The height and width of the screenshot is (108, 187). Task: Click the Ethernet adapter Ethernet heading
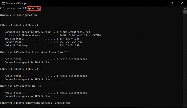coord(20,25)
